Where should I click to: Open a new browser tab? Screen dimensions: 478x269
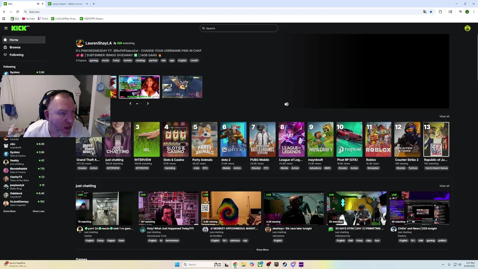(x=93, y=4)
